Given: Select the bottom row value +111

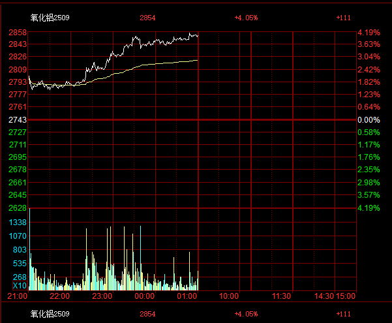Looking at the screenshot, I should tap(344, 314).
